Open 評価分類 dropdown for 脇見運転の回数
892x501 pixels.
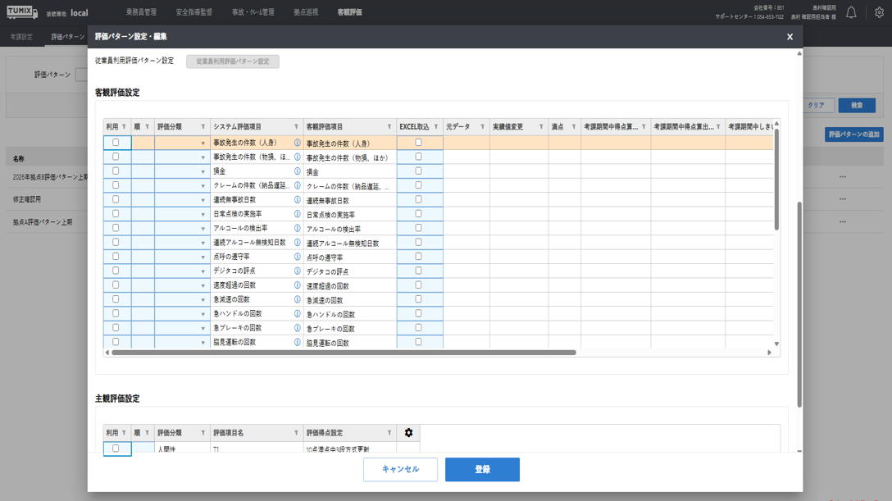tap(203, 343)
